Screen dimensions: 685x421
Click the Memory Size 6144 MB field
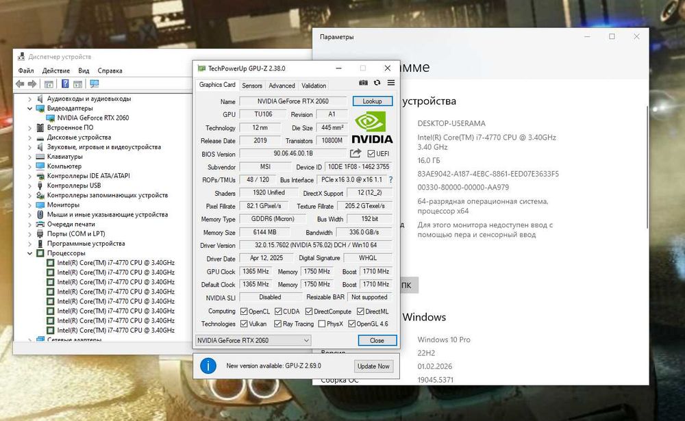pyautogui.click(x=264, y=232)
